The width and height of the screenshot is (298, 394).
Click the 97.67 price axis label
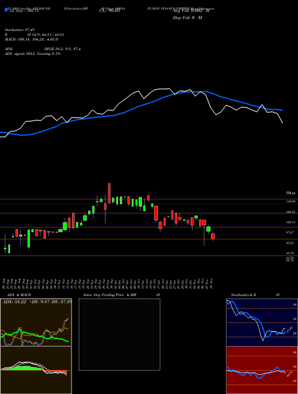[291, 233]
